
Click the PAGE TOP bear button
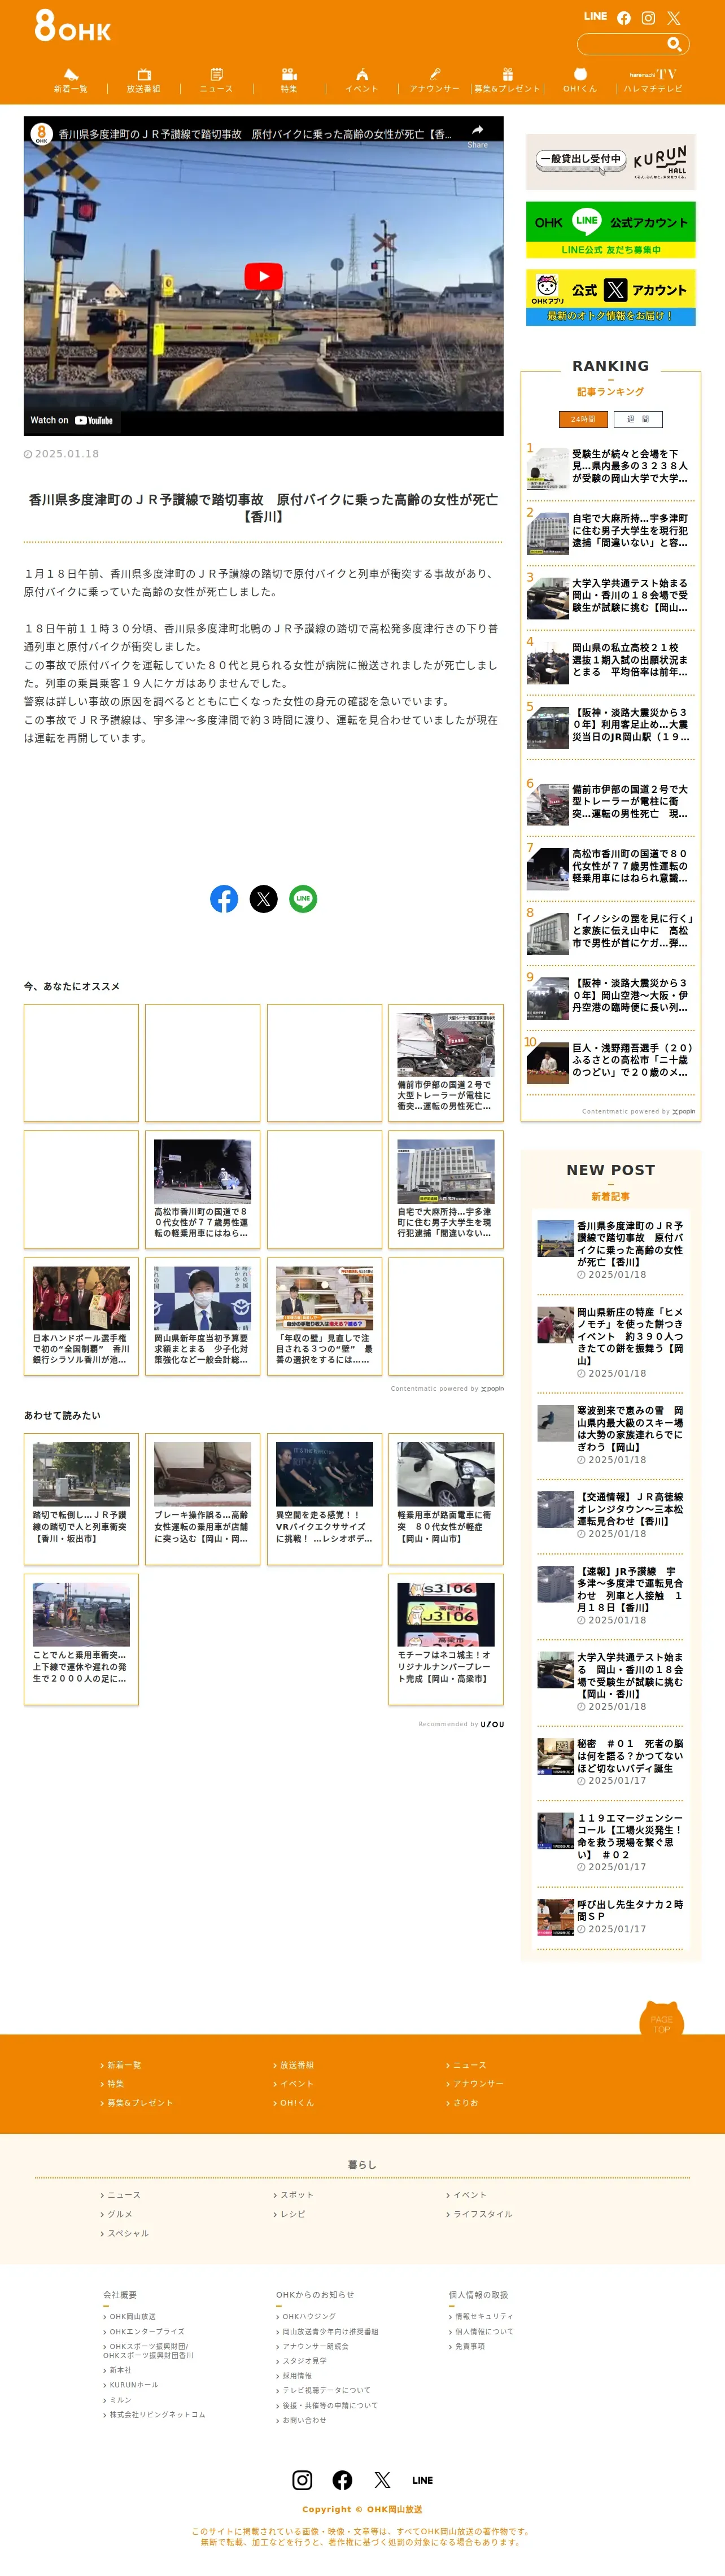661,2019
